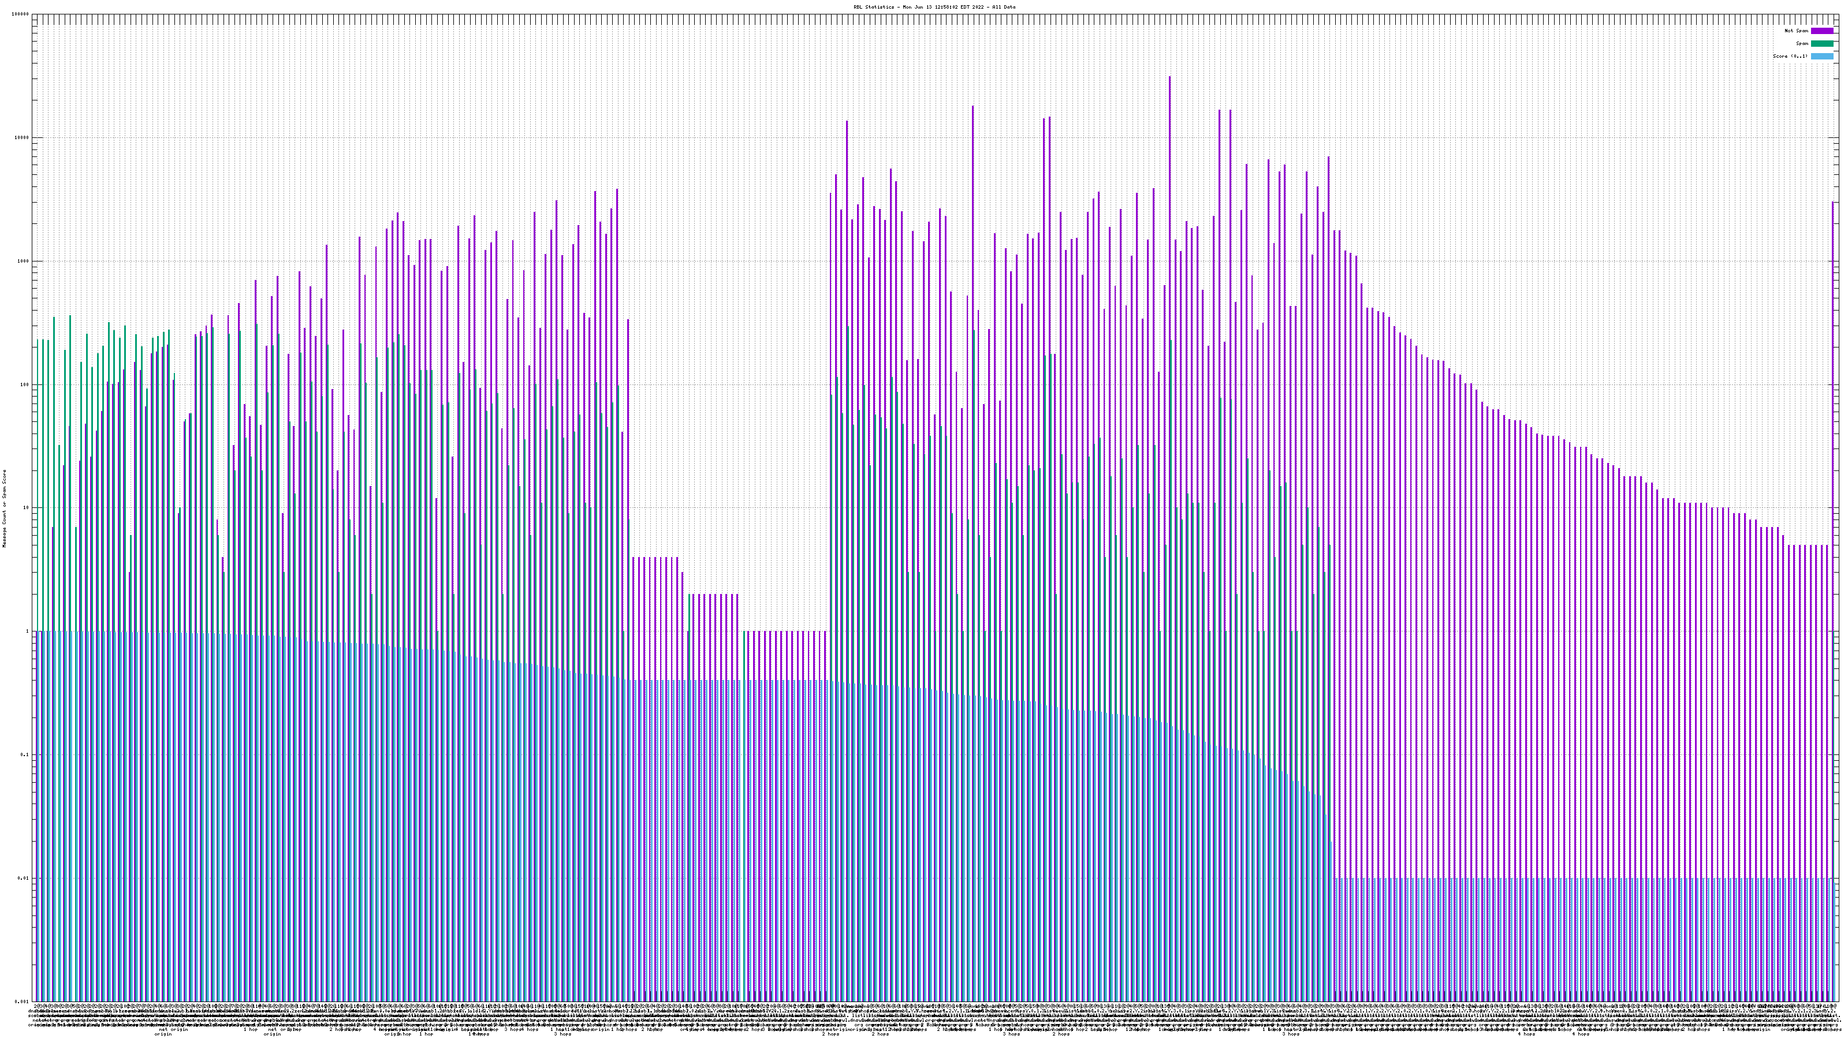Click the green Spam legend swatch
Viewport: 1848px width, 1039px height.
tap(1821, 44)
